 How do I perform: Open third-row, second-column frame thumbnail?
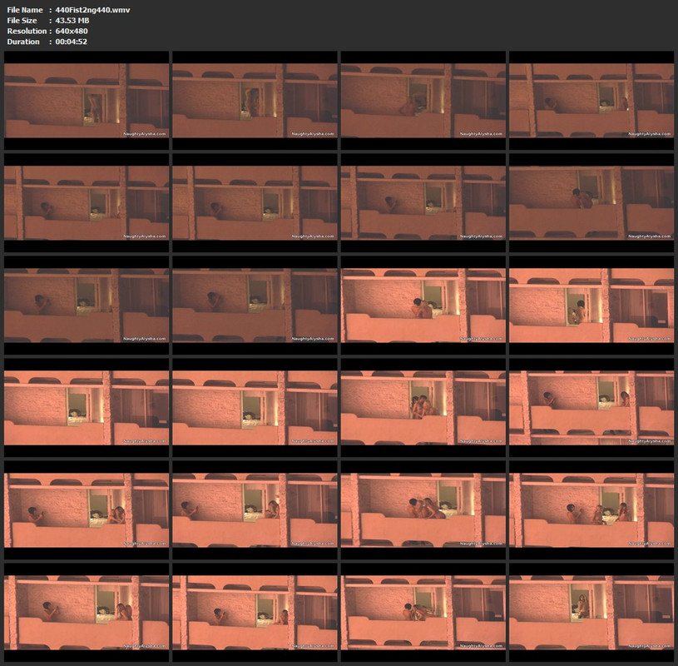255,306
